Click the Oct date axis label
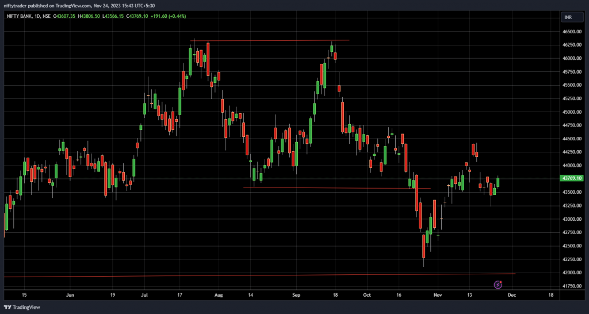 click(x=367, y=295)
